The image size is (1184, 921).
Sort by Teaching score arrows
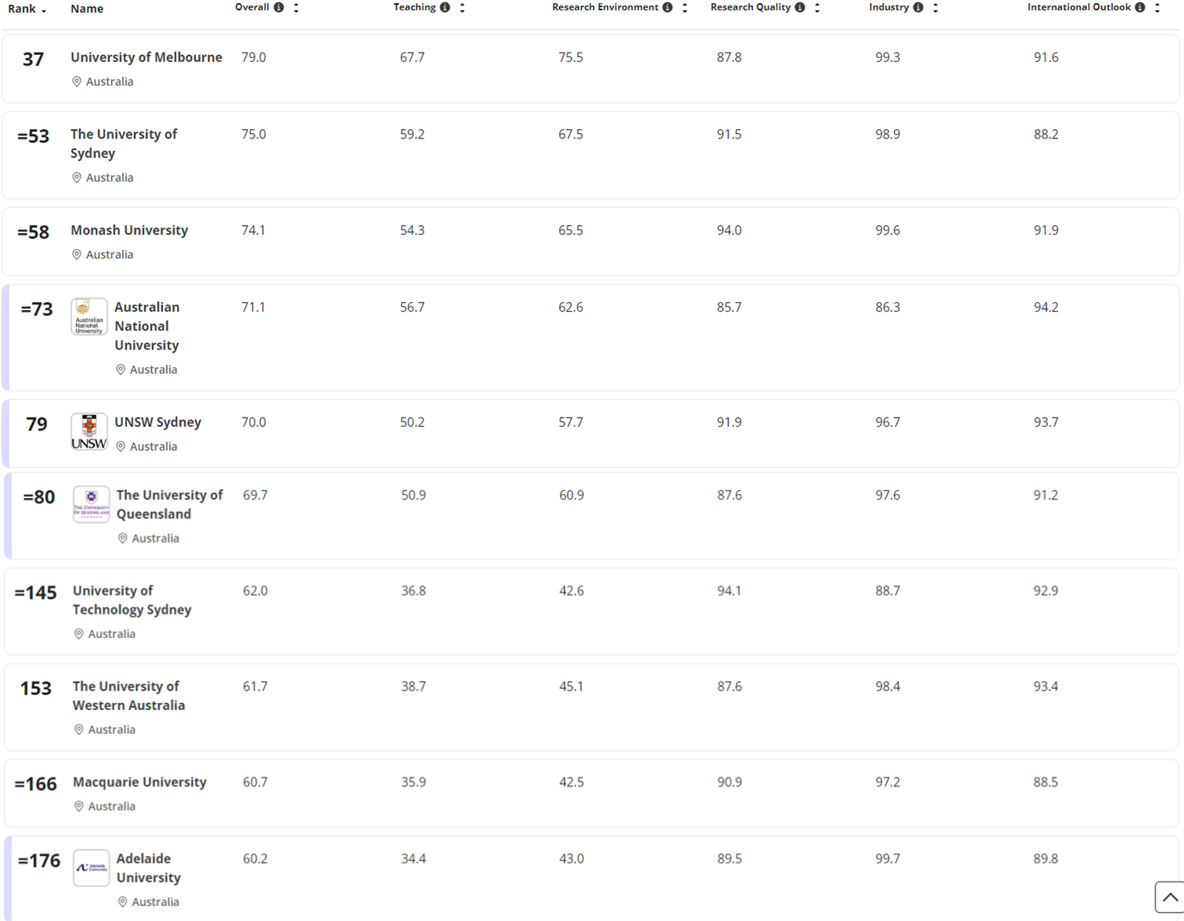[462, 8]
